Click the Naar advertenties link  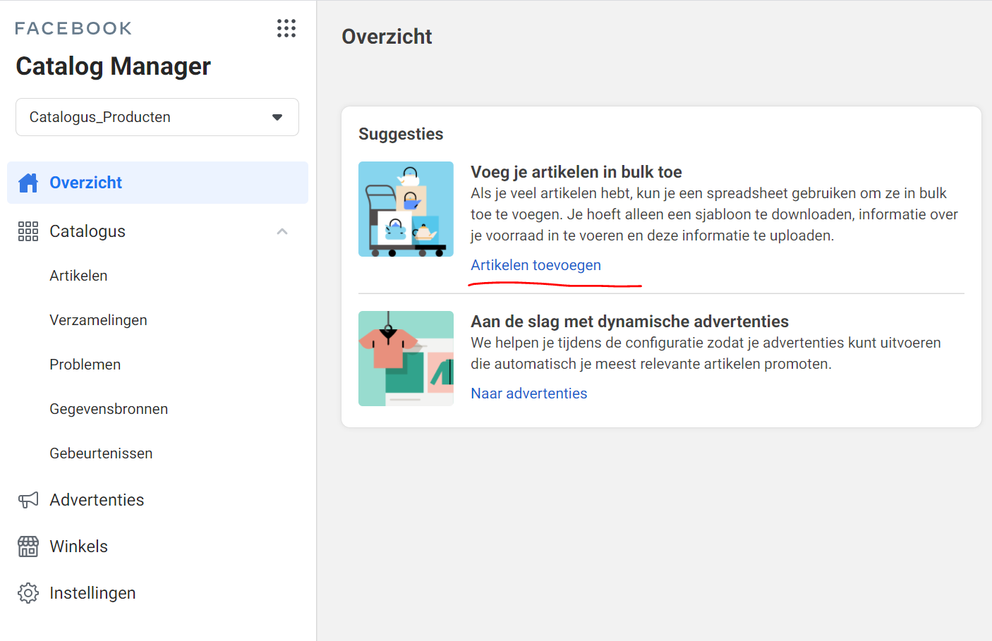(528, 393)
